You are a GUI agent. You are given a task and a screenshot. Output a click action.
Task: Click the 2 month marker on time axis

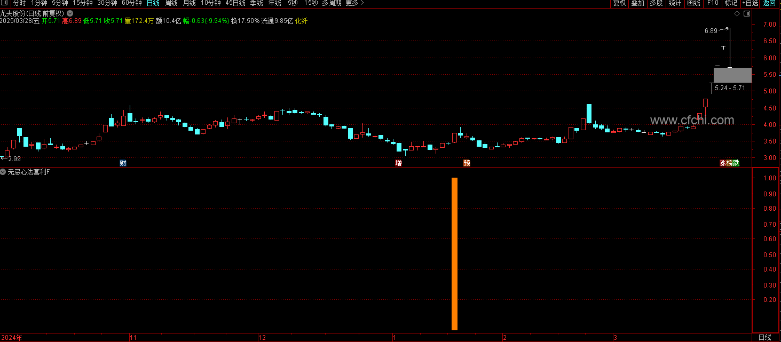click(x=504, y=337)
